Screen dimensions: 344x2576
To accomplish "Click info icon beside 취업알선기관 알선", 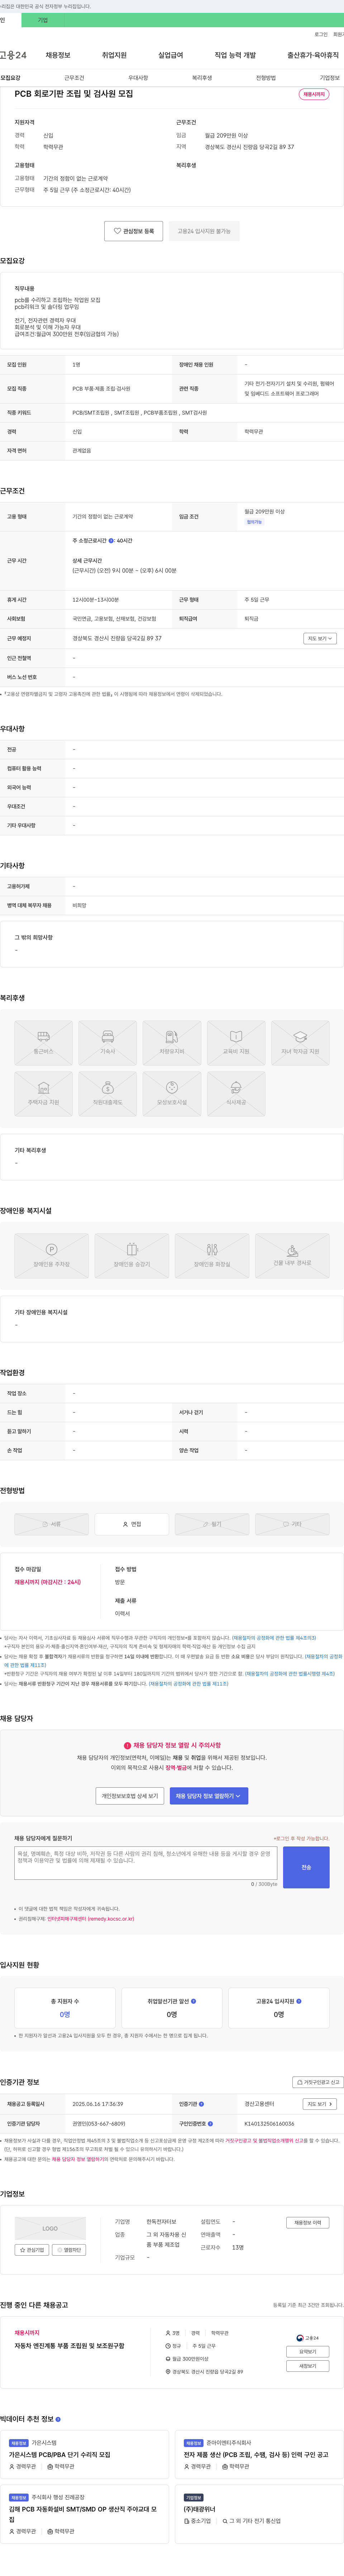I will coord(193,2001).
